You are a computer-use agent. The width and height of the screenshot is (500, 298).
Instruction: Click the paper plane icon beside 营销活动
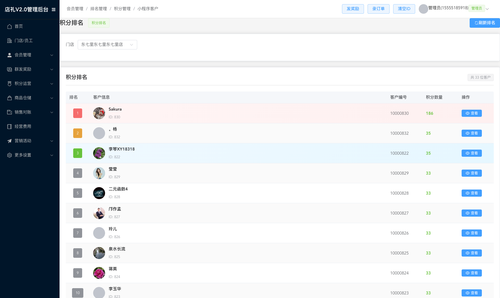(10, 141)
